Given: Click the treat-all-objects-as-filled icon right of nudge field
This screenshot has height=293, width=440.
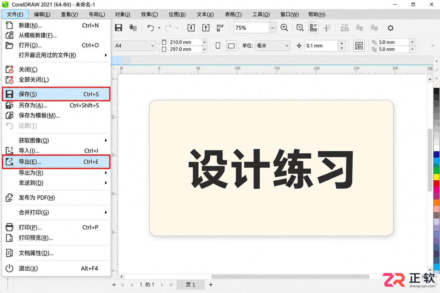Looking at the screenshot, I should 359,46.
